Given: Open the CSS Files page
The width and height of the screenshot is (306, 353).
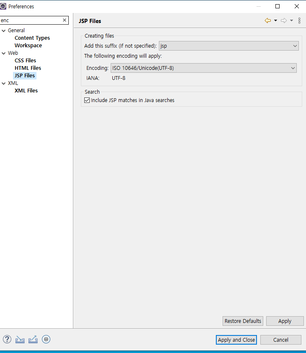Looking at the screenshot, I should 25,61.
